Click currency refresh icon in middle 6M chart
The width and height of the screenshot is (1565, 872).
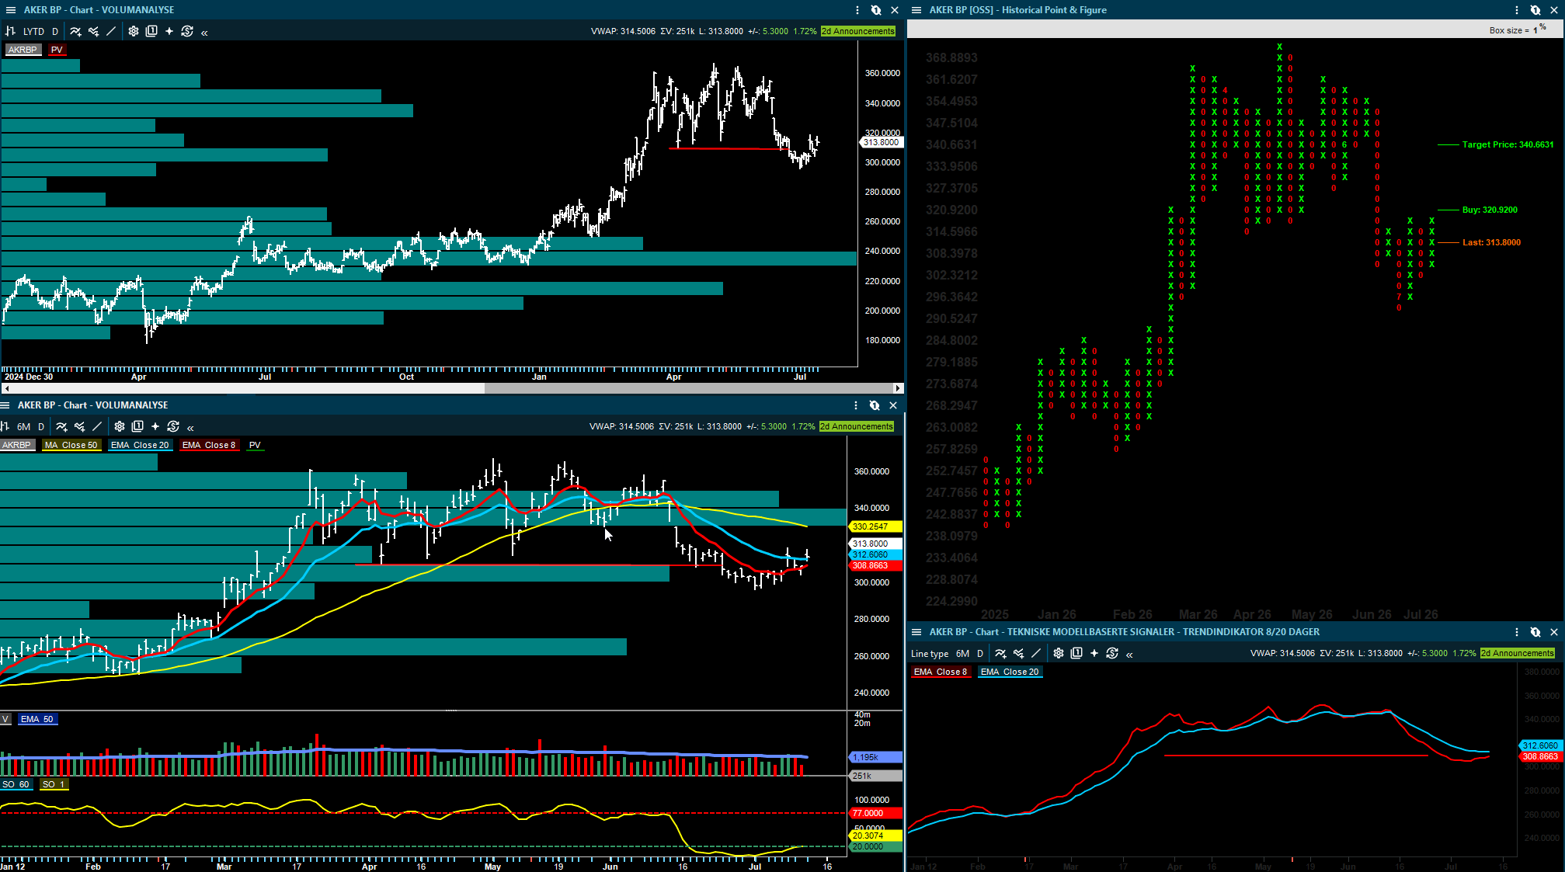[x=173, y=426]
